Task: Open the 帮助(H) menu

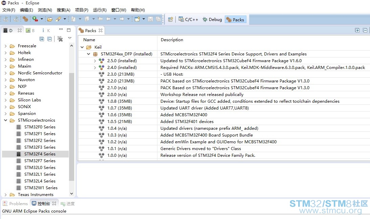Action: pyautogui.click(x=138, y=10)
